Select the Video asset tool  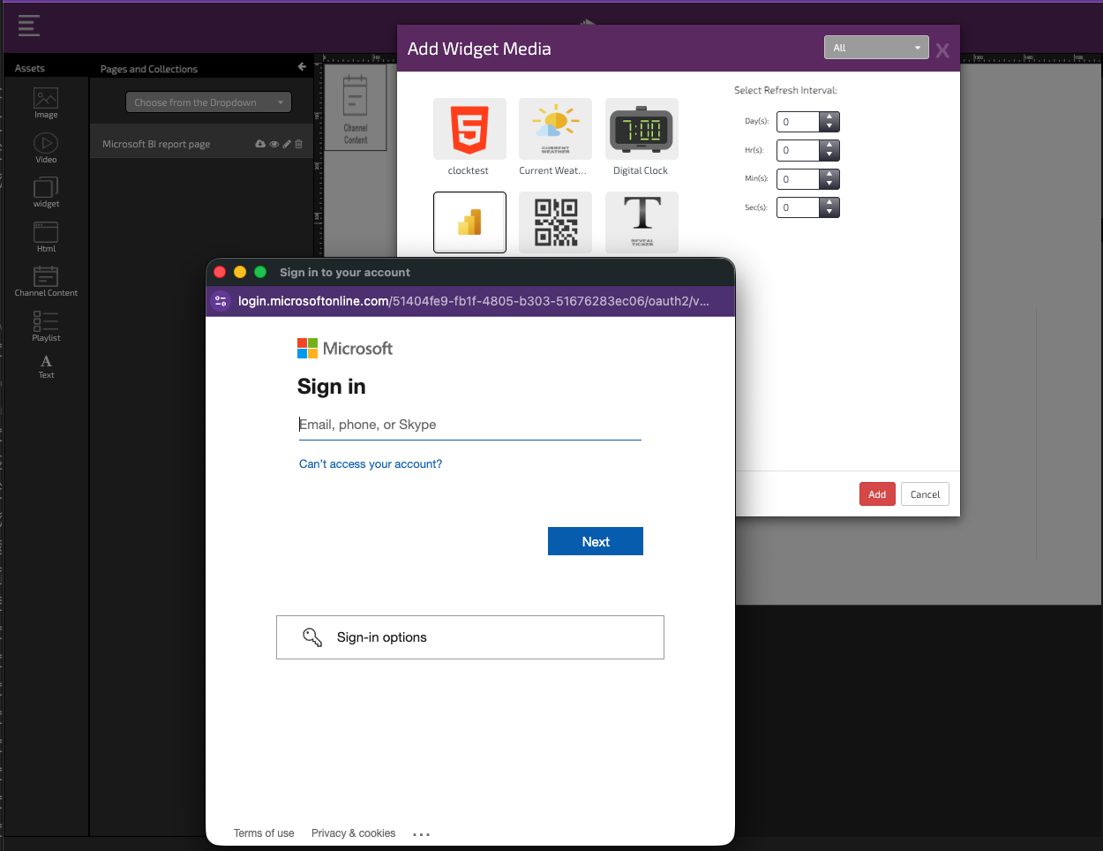(46, 148)
